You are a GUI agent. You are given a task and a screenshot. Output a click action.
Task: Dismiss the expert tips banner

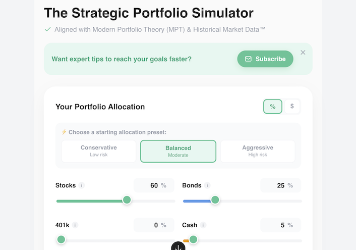pyautogui.click(x=303, y=53)
